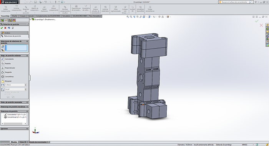Click the New document icon
The height and width of the screenshot is (146, 269).
[x=25, y=2]
